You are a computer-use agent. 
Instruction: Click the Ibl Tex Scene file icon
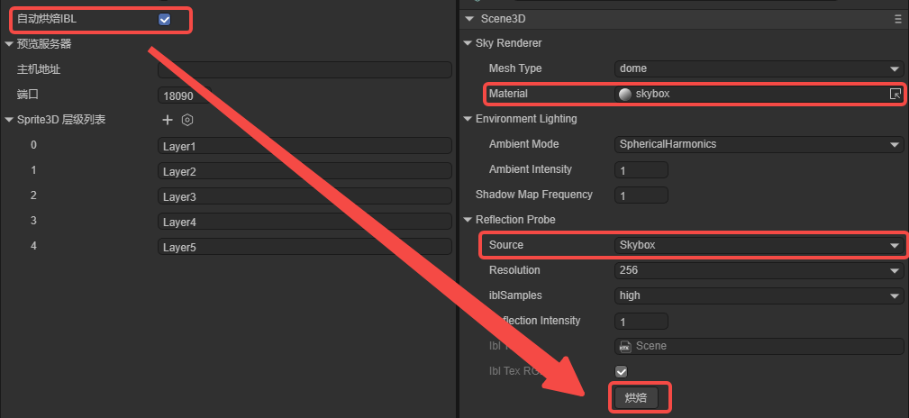(x=625, y=346)
